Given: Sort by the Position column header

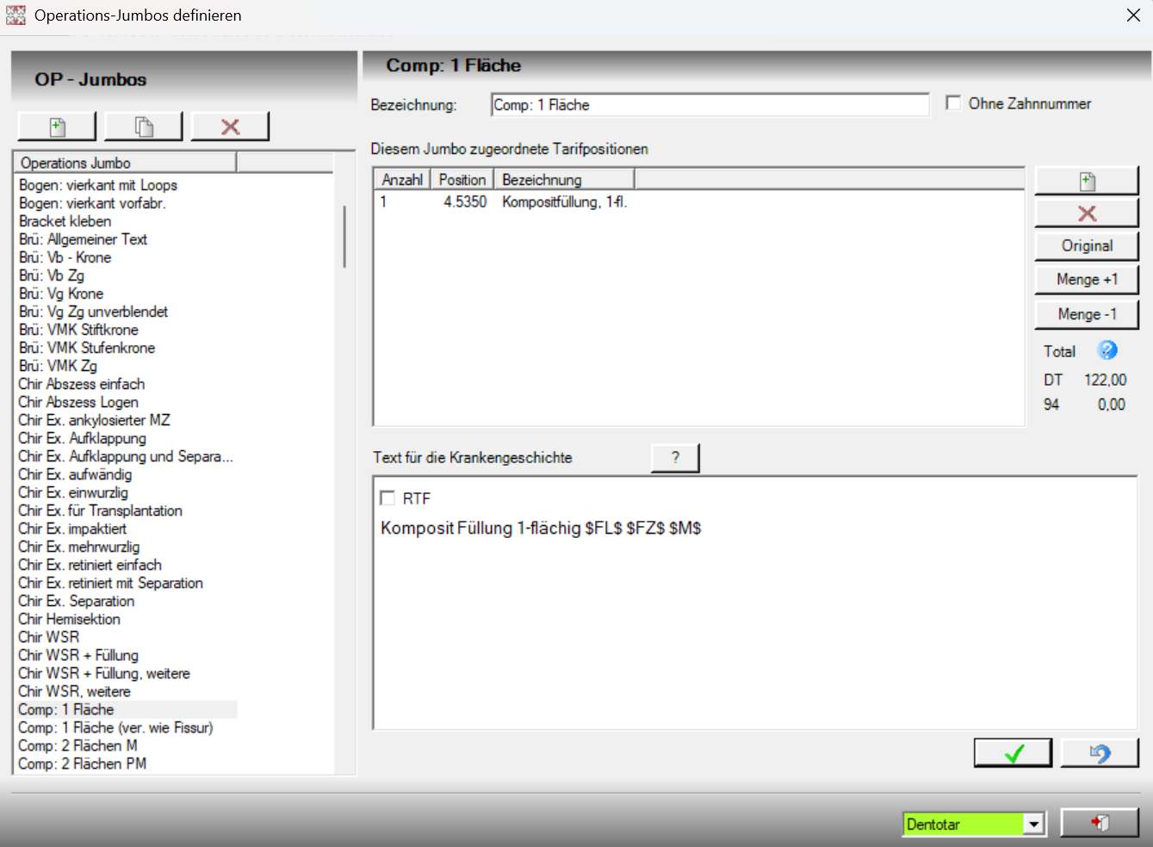Looking at the screenshot, I should 462,180.
